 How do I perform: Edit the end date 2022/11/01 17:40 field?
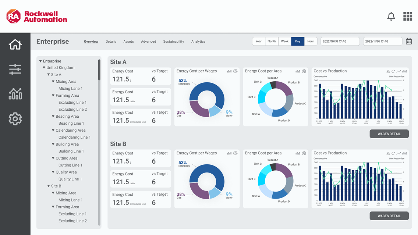tap(382, 41)
